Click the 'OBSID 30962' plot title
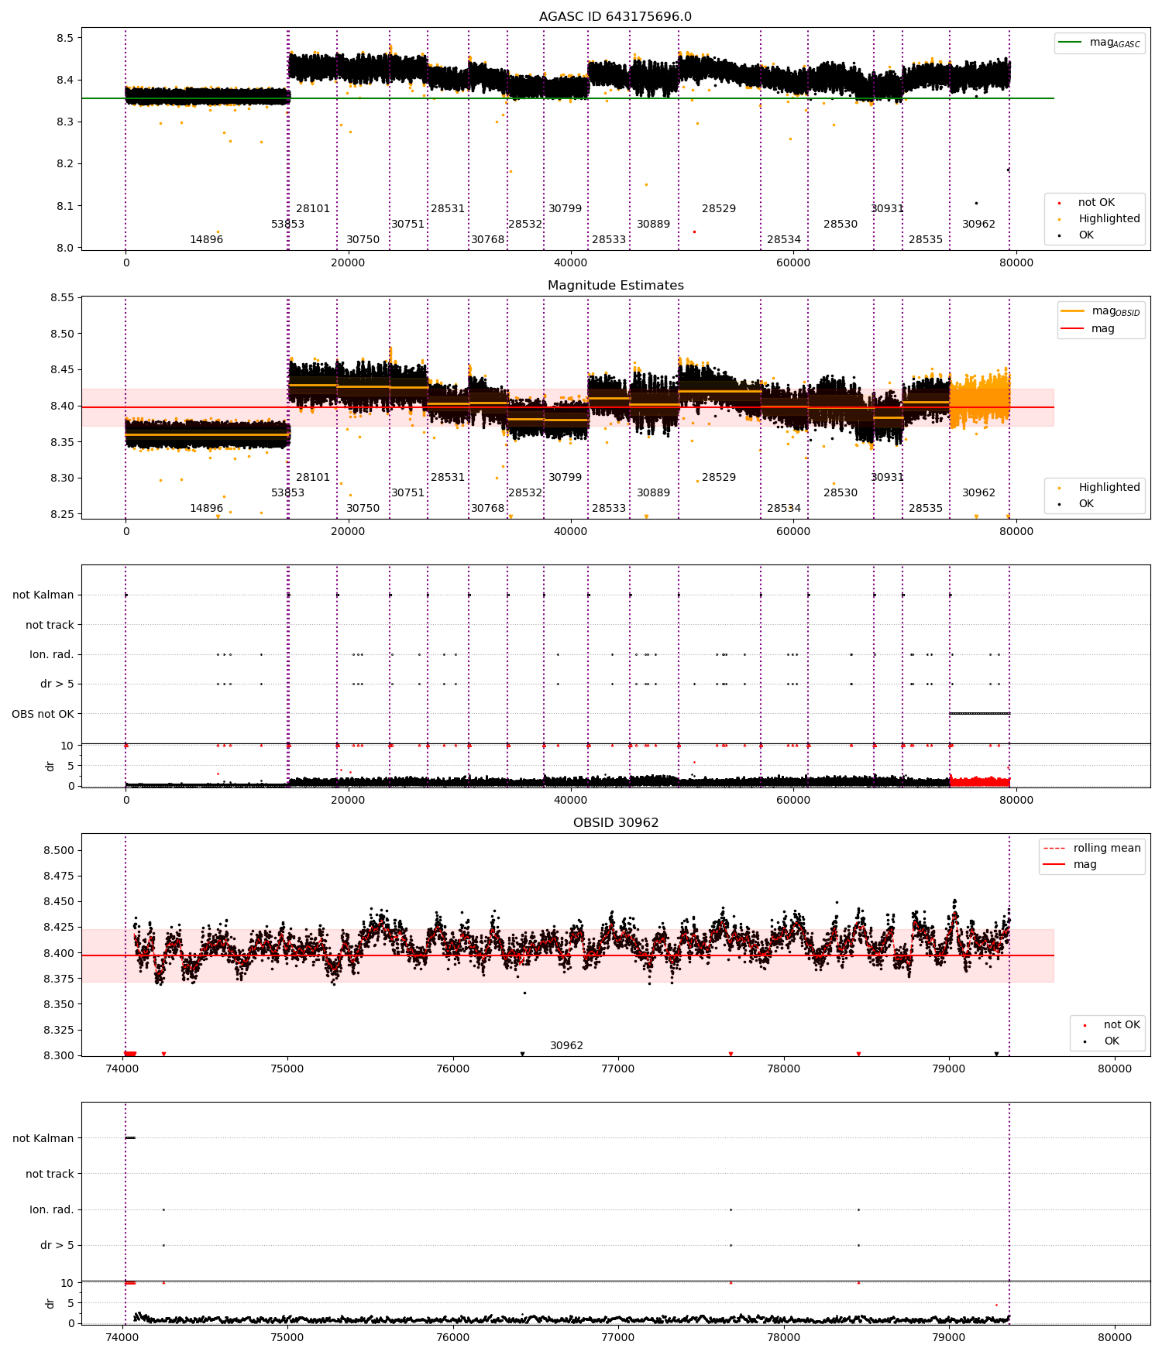The width and height of the screenshot is (1162, 1355). (x=615, y=823)
